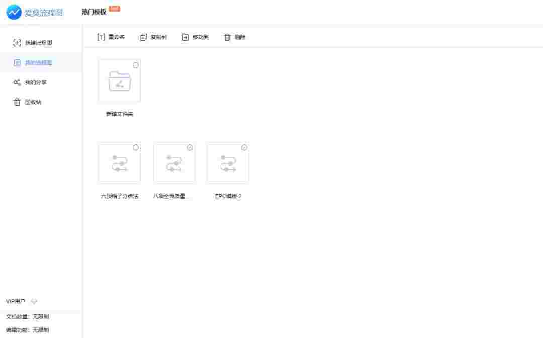Click the 爱莫流程图 app logo
This screenshot has height=338, width=543.
click(13, 12)
